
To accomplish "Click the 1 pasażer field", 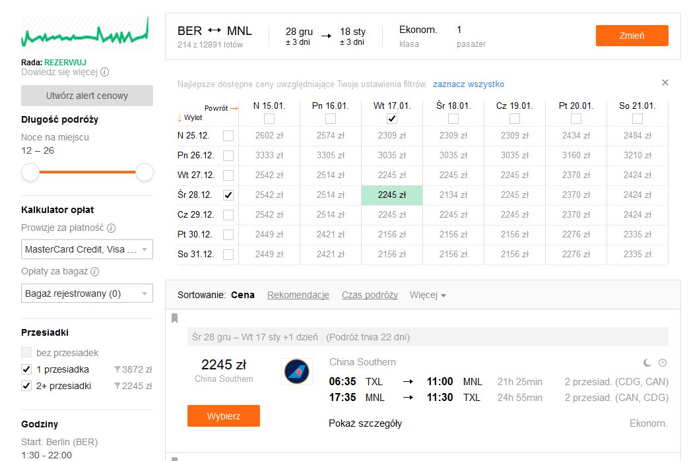I will pos(471,36).
